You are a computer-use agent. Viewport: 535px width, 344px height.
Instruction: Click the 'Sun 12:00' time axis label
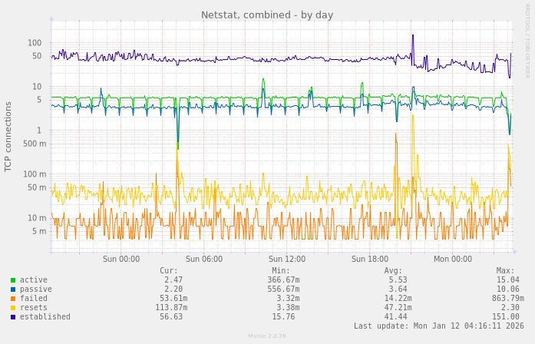click(287, 259)
